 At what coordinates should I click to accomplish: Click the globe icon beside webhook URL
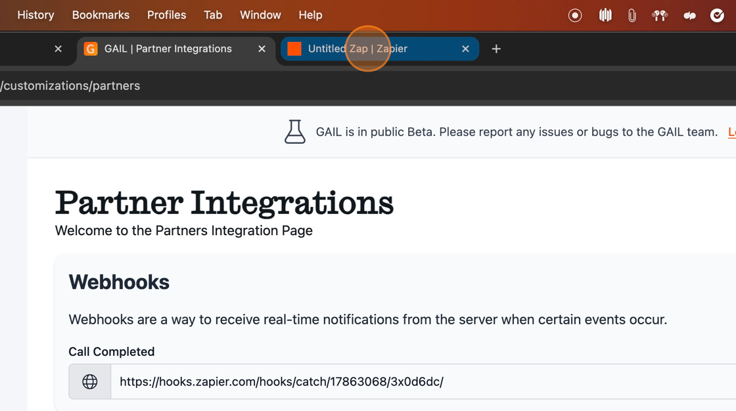pos(90,381)
